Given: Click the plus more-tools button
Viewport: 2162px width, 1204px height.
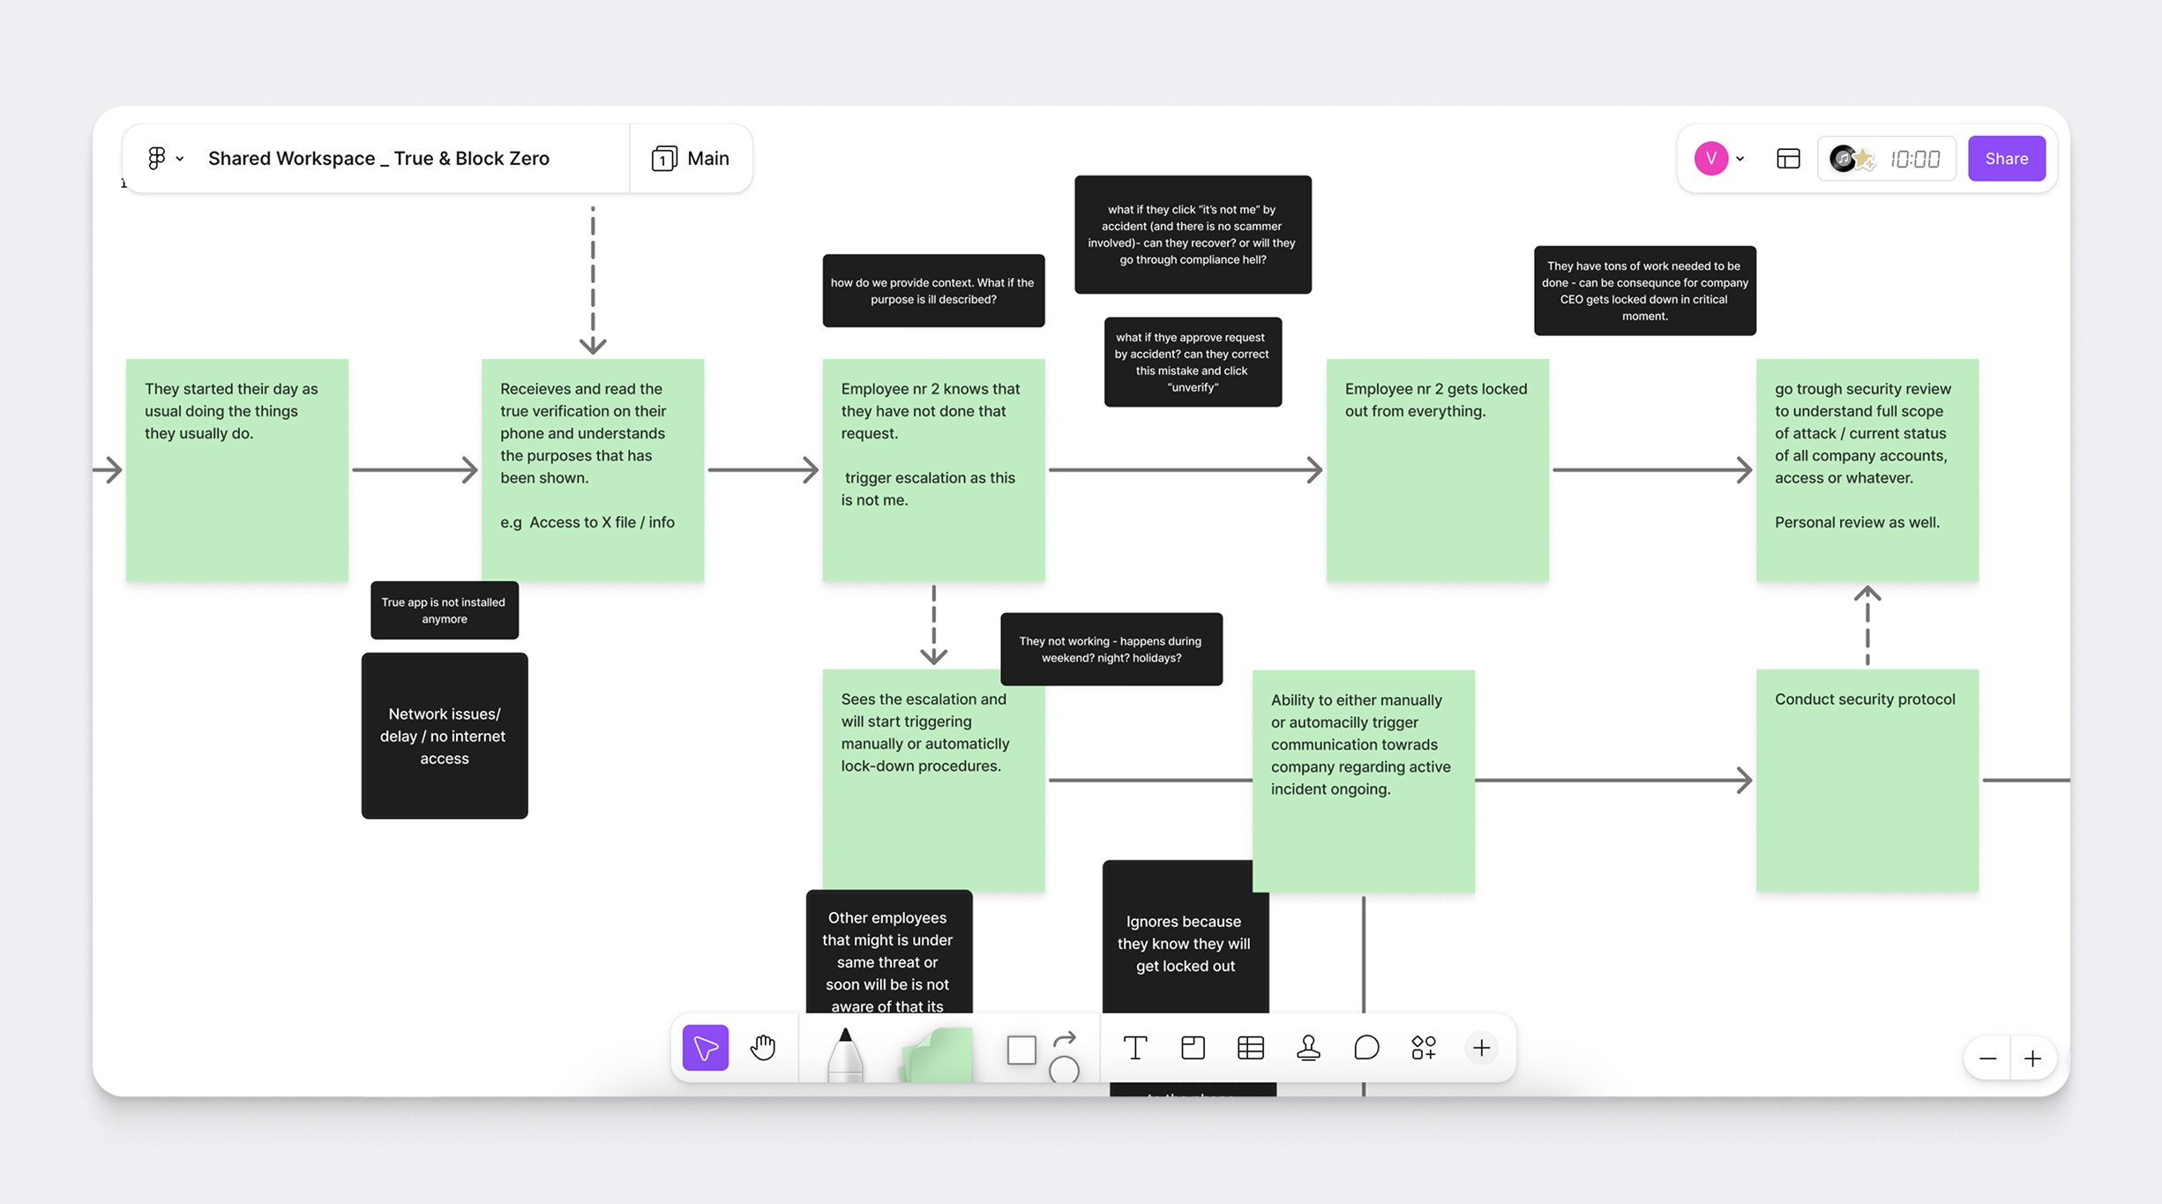Looking at the screenshot, I should click(1481, 1047).
